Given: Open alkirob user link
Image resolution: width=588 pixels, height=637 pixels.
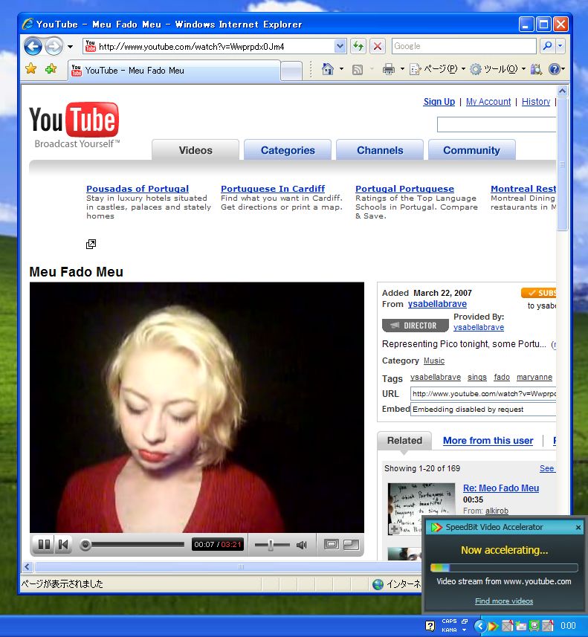Looking at the screenshot, I should pyautogui.click(x=497, y=511).
